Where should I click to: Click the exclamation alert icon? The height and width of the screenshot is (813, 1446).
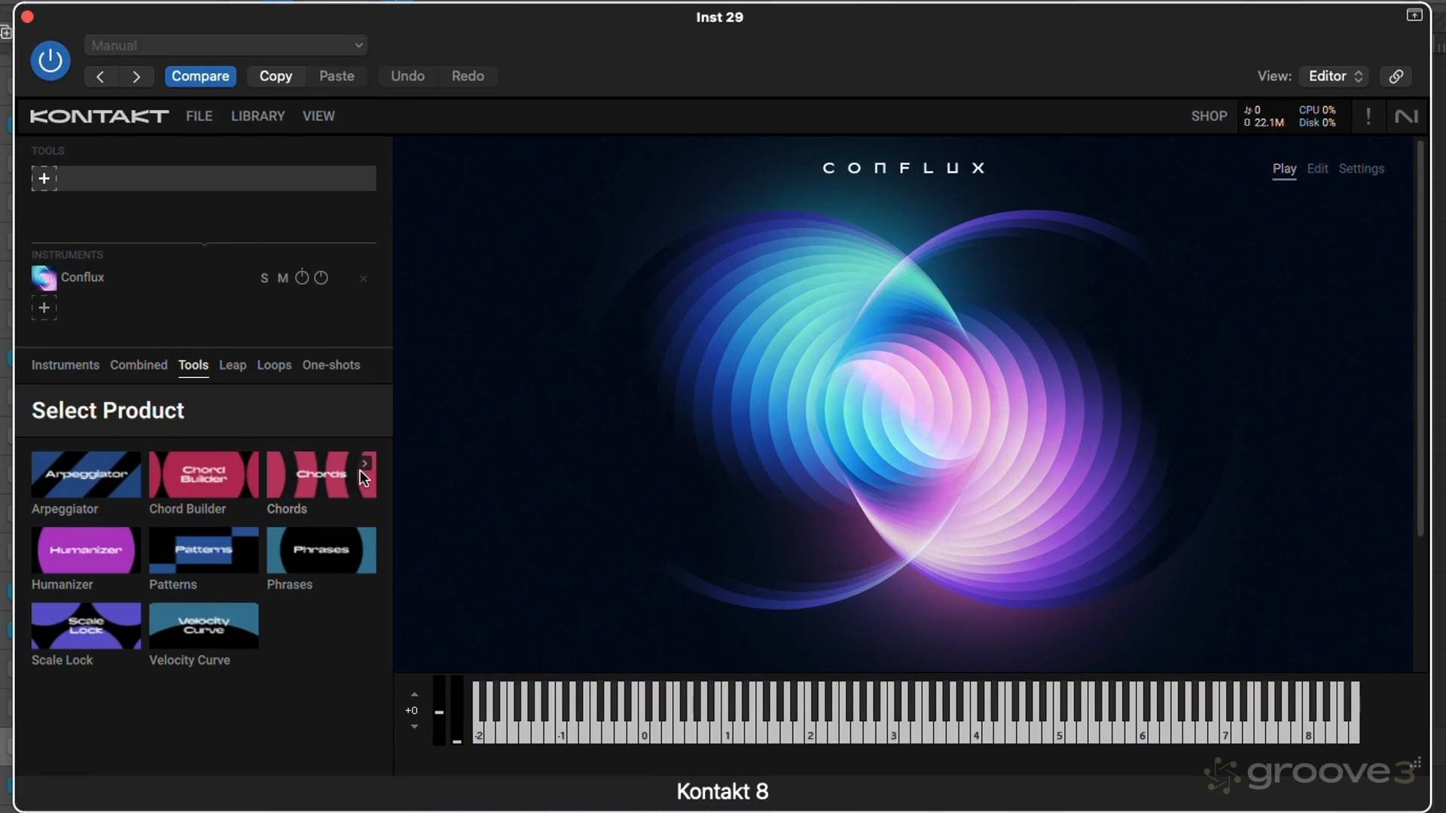pyautogui.click(x=1368, y=116)
